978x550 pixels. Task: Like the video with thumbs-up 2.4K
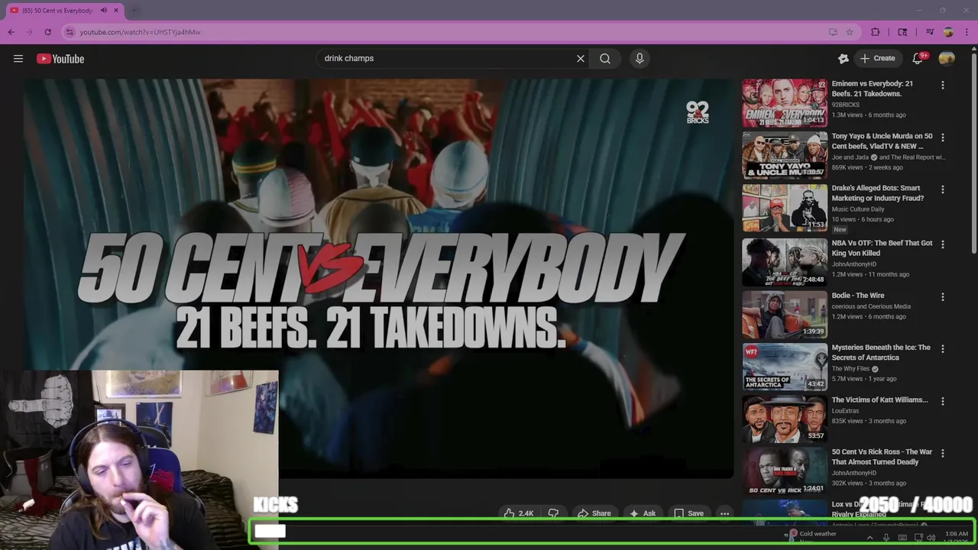point(518,513)
